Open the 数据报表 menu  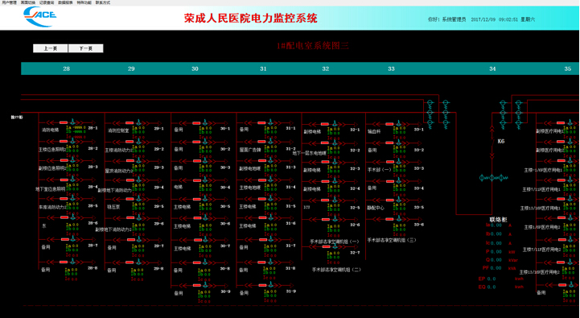[x=65, y=2]
